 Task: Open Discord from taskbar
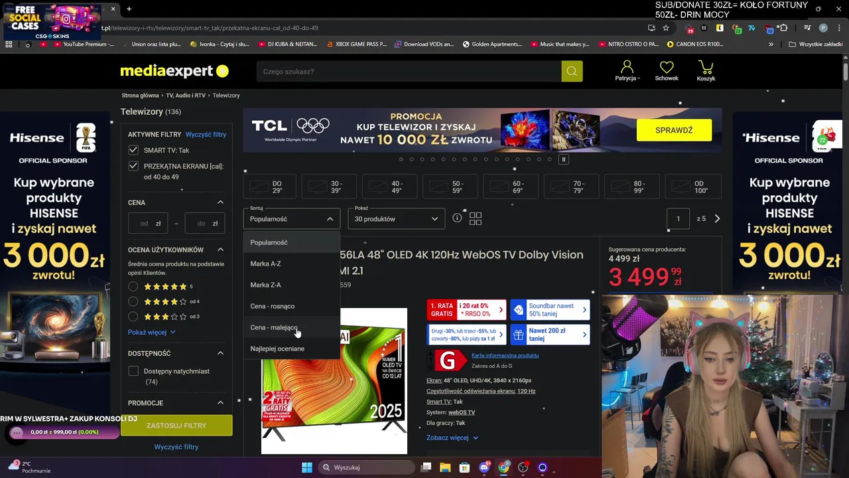tap(484, 467)
